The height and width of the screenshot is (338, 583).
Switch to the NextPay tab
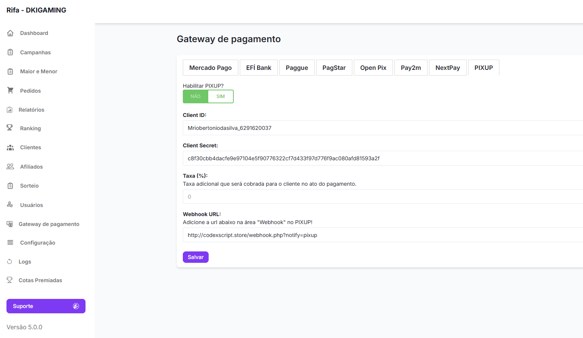pos(447,68)
